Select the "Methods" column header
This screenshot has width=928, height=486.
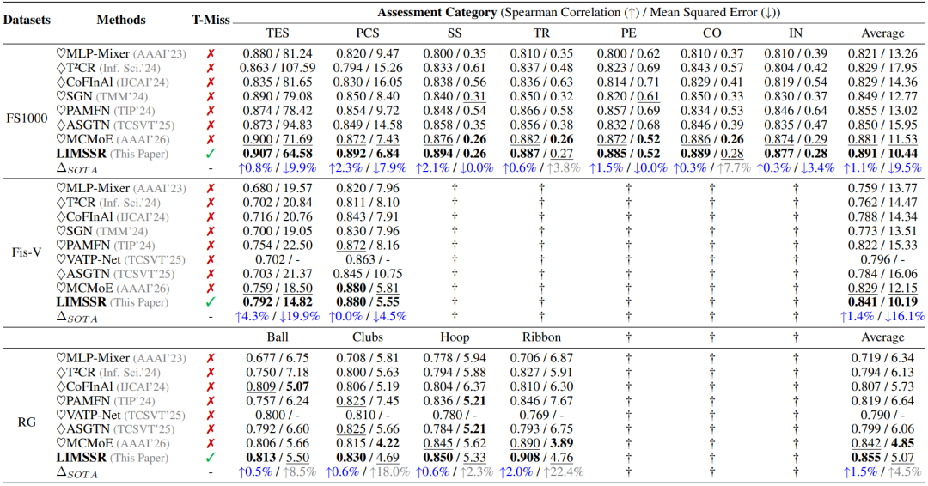(121, 20)
